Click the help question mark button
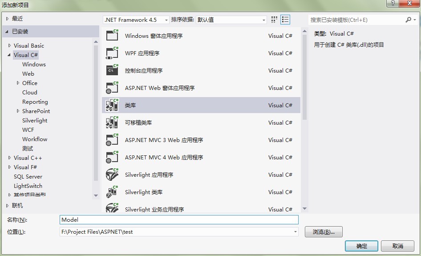This screenshot has width=421, height=256. pos(393,3)
